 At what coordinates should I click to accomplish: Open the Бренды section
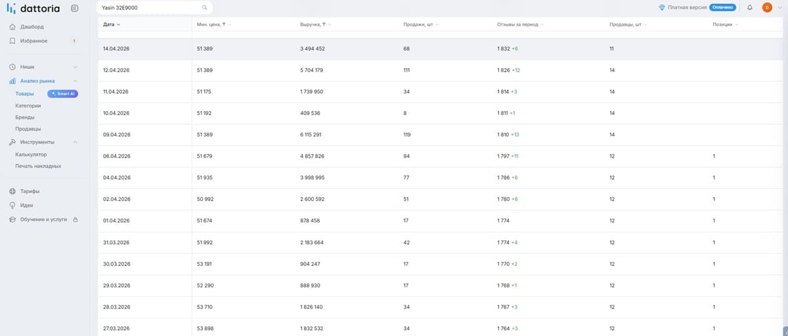pos(25,117)
